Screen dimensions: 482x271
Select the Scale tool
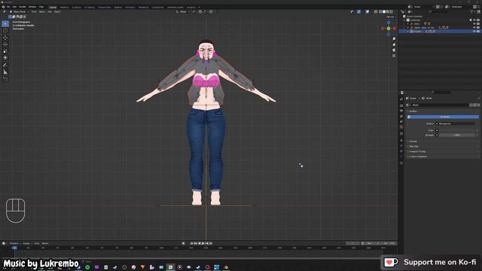tap(5, 51)
